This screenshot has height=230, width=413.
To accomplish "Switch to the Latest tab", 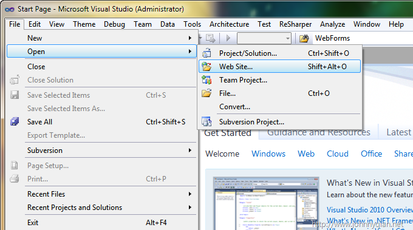I will tap(398, 132).
